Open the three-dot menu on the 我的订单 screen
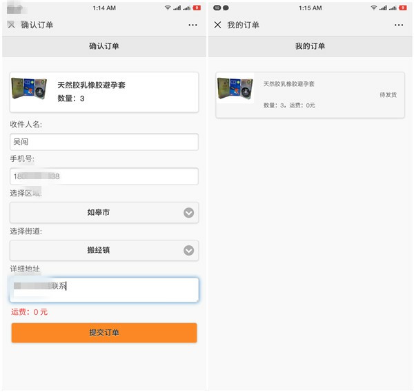 point(399,25)
